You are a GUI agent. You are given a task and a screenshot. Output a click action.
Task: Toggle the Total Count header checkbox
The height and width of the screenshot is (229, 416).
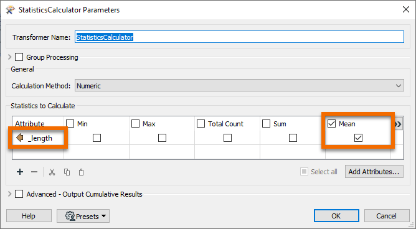201,124
